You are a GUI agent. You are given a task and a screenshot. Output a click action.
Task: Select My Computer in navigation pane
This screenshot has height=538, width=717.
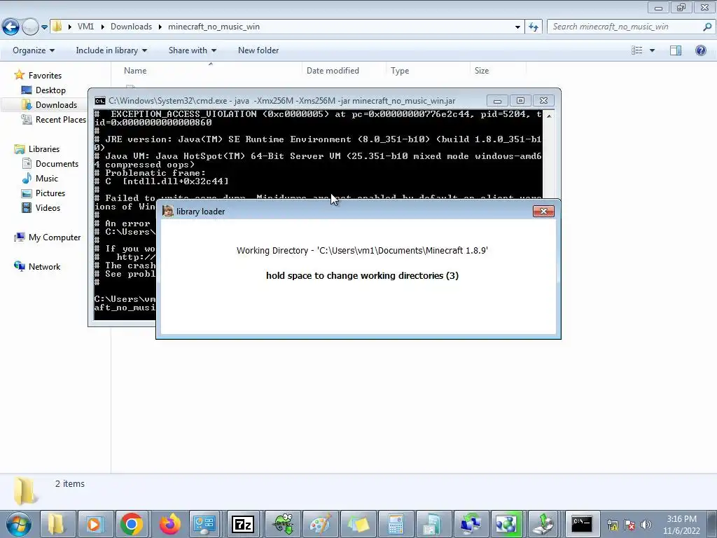55,237
